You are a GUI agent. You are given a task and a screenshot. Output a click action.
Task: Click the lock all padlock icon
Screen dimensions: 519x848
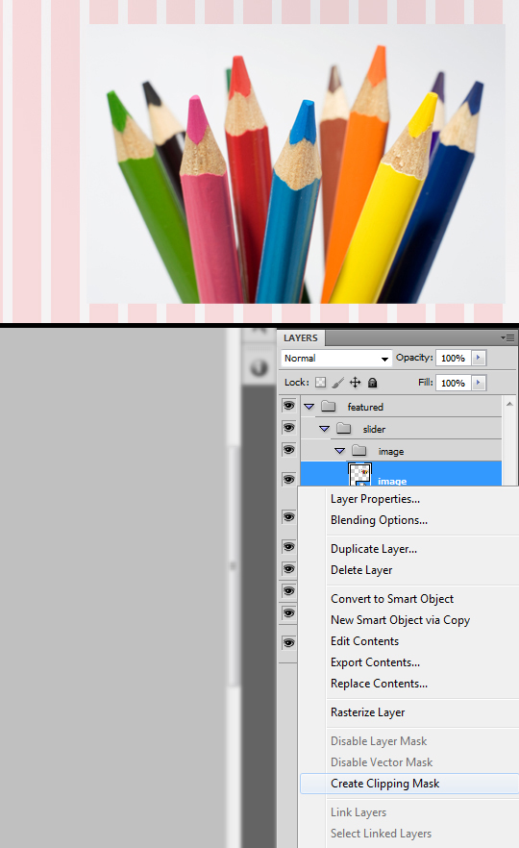point(373,383)
